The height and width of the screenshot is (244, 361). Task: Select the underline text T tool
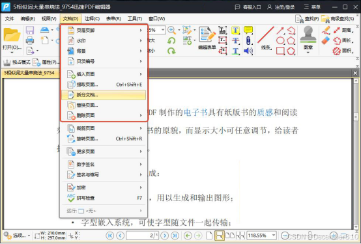pyautogui.click(x=235, y=51)
